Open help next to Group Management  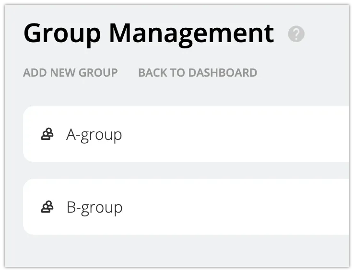click(x=296, y=34)
